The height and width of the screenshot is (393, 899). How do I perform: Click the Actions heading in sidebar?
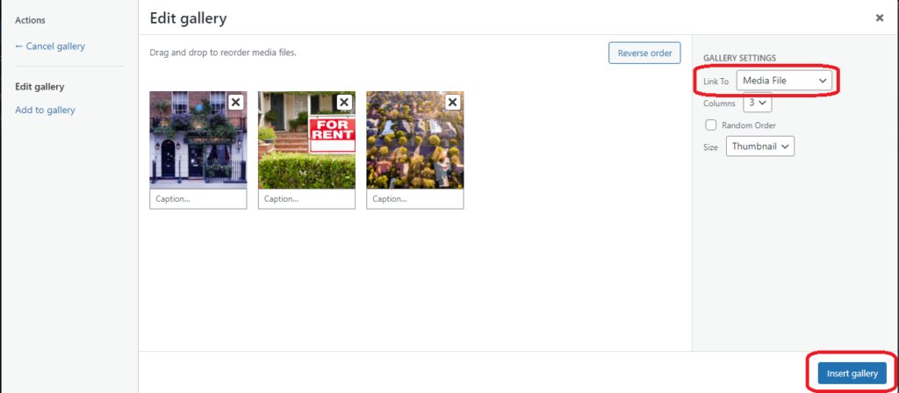[30, 21]
